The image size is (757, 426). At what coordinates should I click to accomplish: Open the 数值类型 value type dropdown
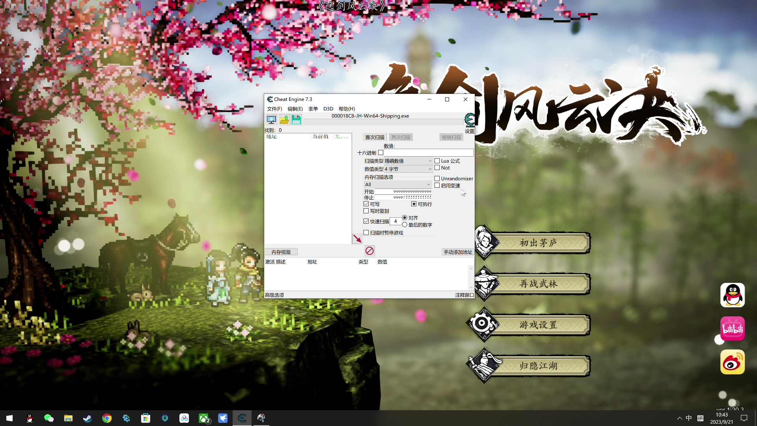pos(408,169)
